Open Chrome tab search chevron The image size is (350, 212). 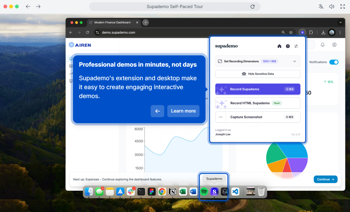pyautogui.click(x=340, y=22)
